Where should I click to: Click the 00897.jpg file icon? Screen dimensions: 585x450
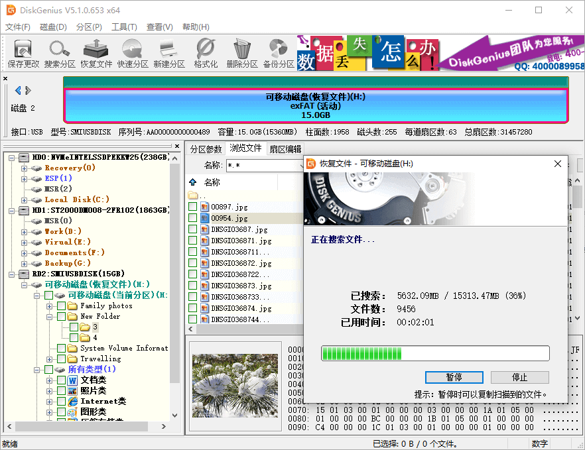point(204,207)
